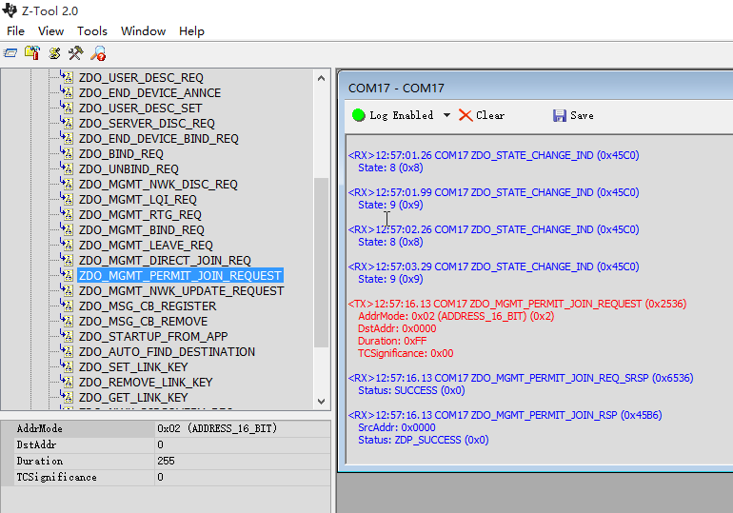Select ZDO_USER_DESC_REQ in the tree
Screen dimensions: 733x513
click(x=141, y=77)
